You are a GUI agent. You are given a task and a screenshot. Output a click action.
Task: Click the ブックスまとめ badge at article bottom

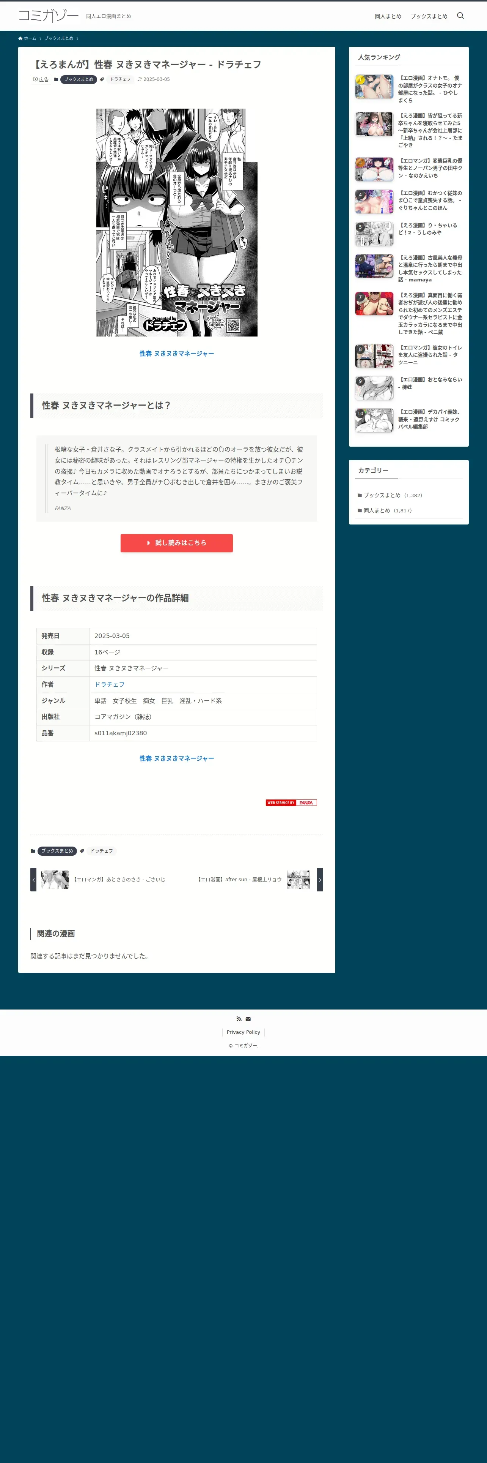(57, 851)
